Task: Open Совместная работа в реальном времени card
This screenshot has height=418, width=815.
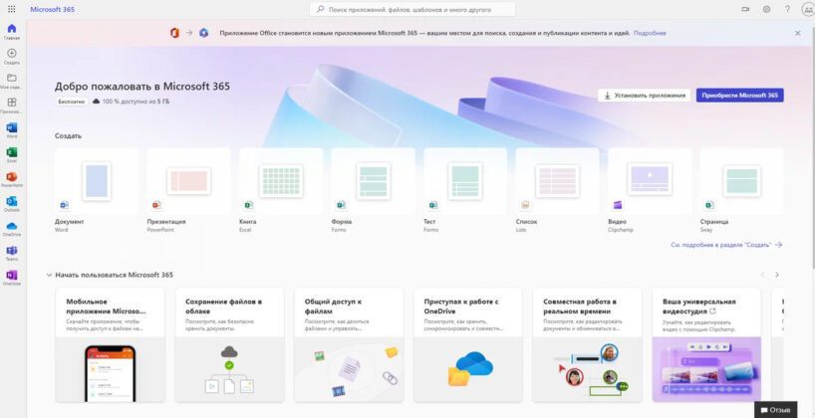Action: click(x=588, y=344)
